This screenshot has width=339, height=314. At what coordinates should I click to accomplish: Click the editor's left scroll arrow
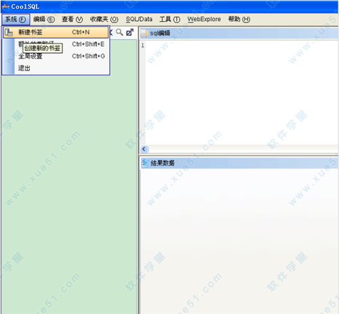[x=144, y=149]
